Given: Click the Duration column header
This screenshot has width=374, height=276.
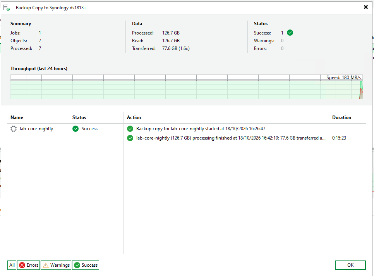Looking at the screenshot, I should (x=341, y=117).
